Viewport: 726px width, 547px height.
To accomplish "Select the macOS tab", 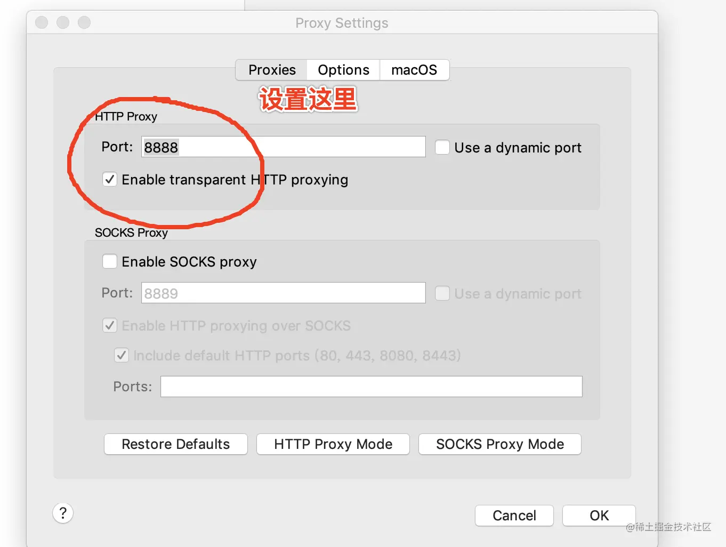I will point(414,70).
